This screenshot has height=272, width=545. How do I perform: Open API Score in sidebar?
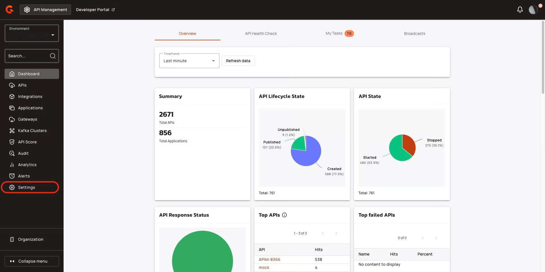click(27, 142)
